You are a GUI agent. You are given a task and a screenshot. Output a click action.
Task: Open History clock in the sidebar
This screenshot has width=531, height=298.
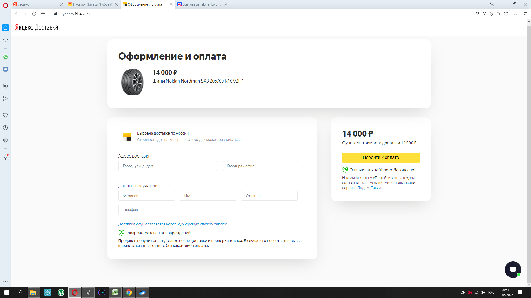(x=6, y=128)
